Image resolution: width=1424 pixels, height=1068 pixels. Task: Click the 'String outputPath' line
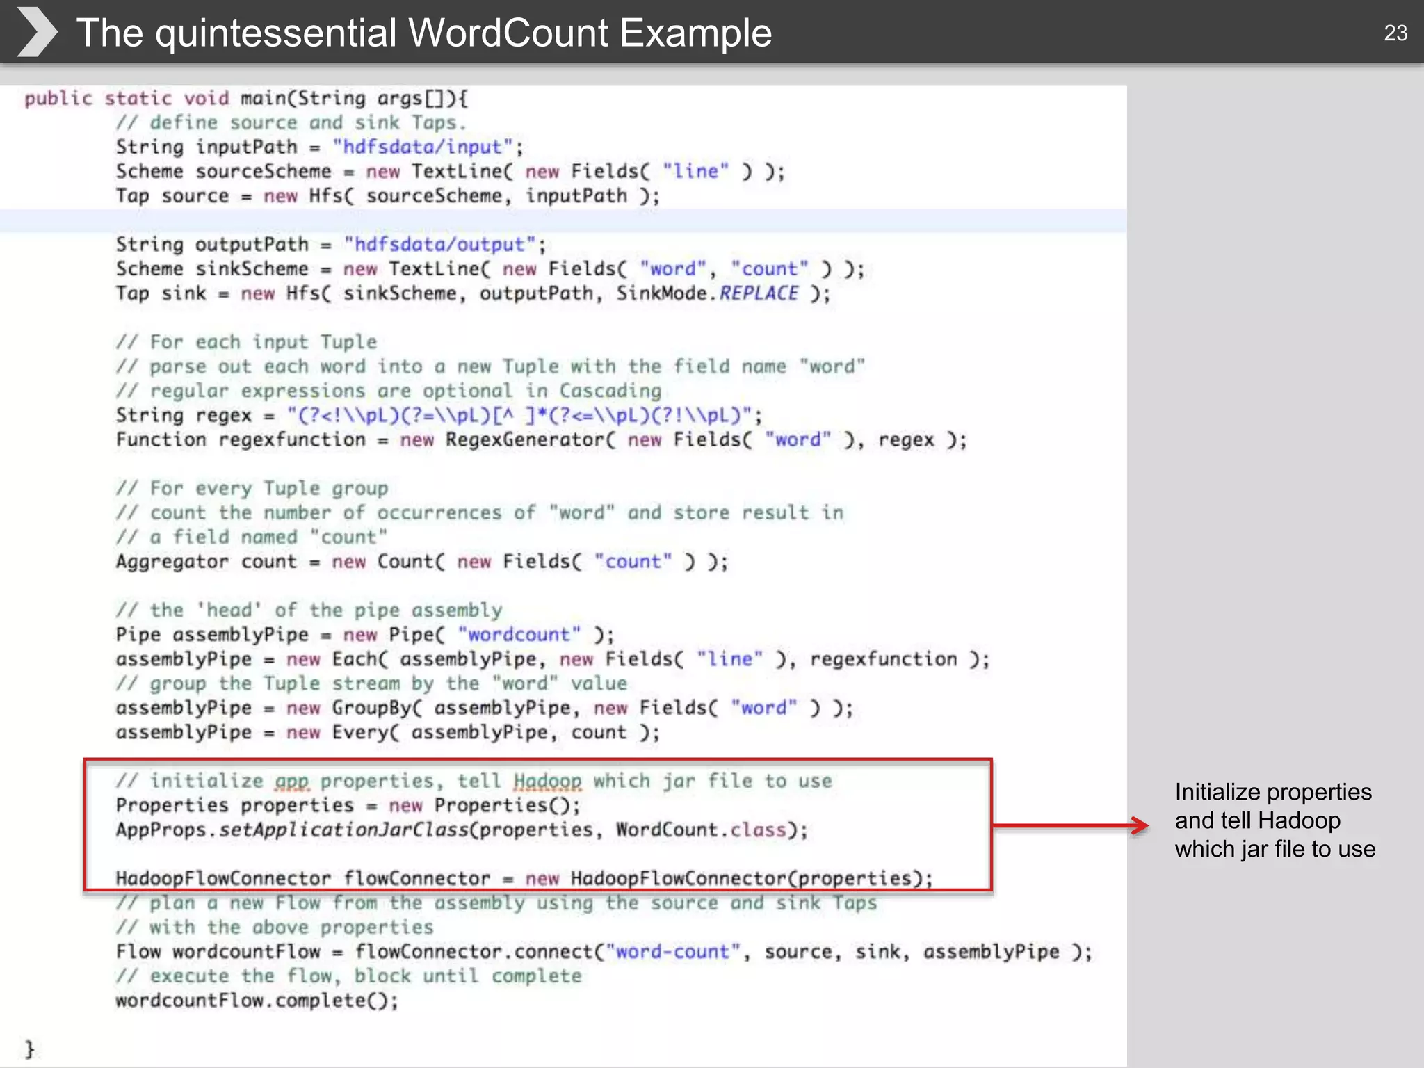331,244
